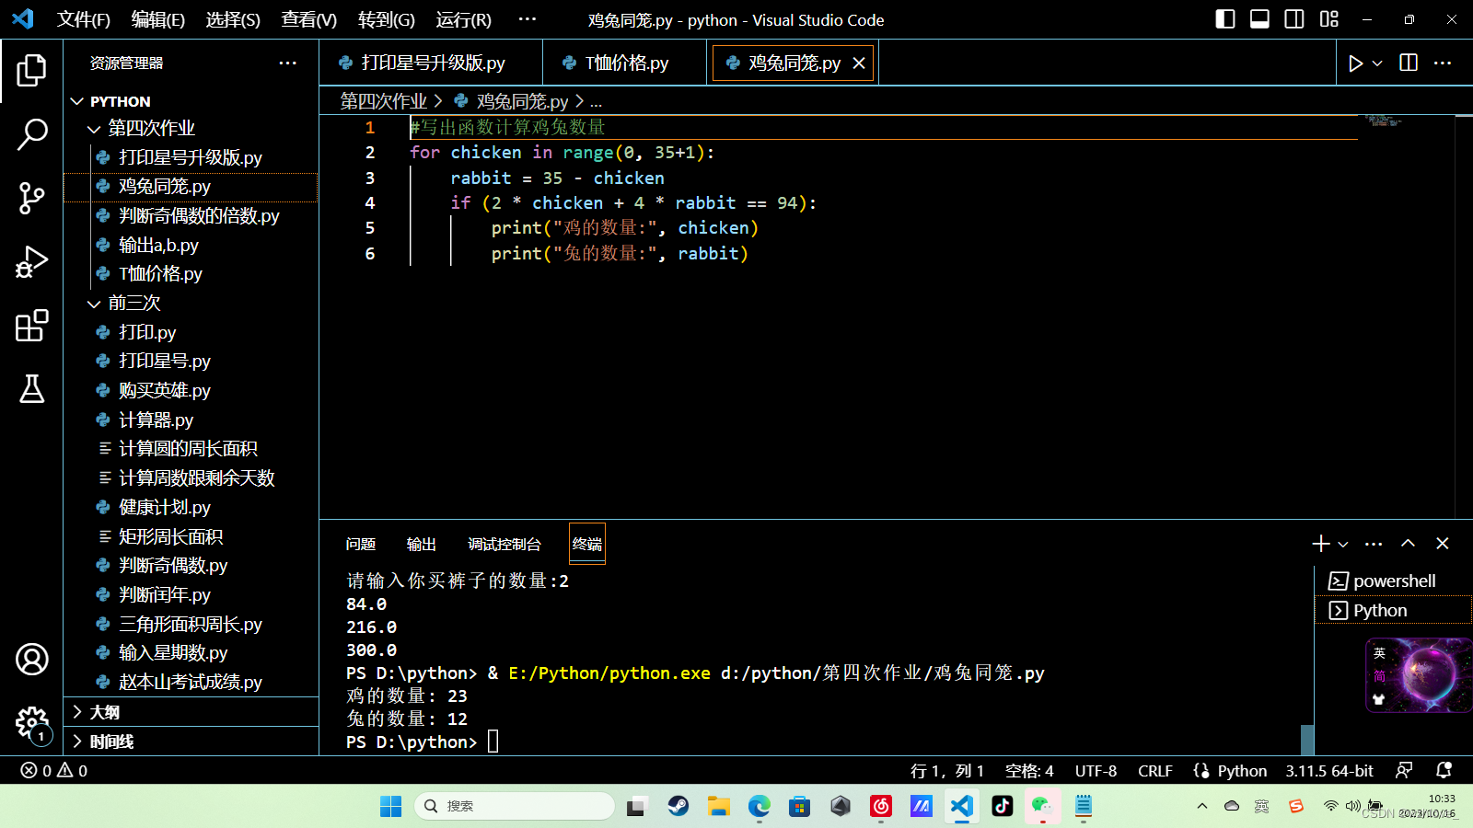Click 鸡兔同笼.py in the breadcrumb

[x=522, y=101]
